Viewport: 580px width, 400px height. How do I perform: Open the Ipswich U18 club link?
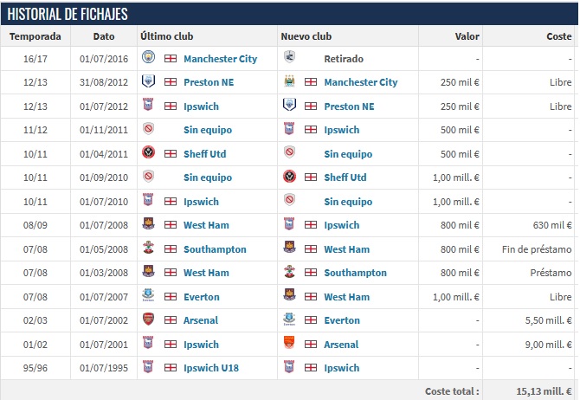[212, 368]
